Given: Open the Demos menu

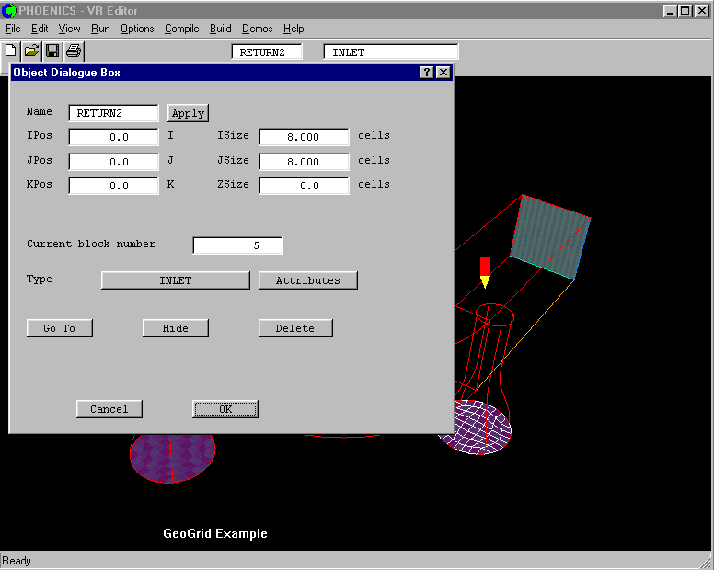Looking at the screenshot, I should (x=257, y=28).
